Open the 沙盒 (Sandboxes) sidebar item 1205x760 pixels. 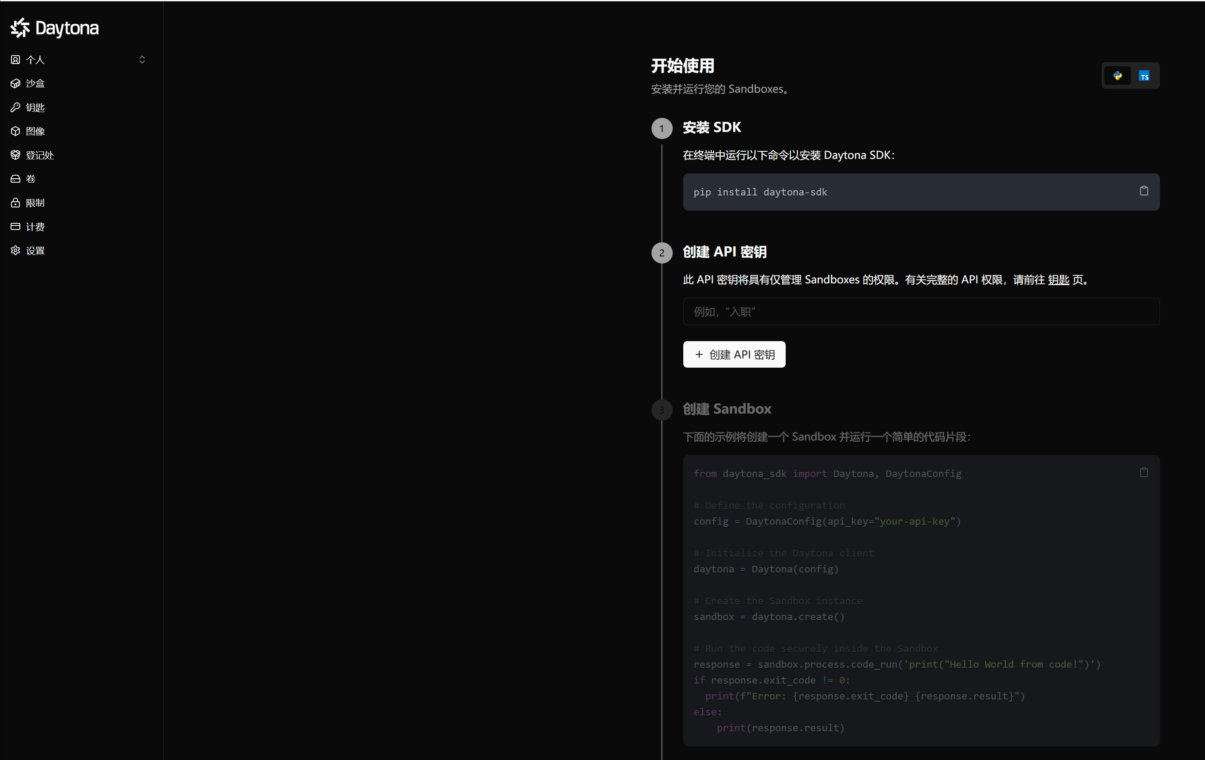click(x=35, y=83)
